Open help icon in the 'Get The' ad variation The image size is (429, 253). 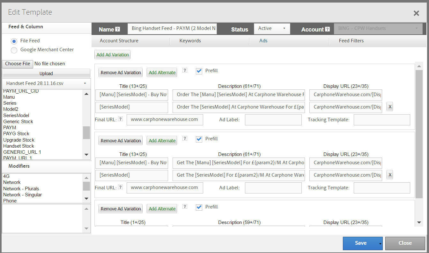[185, 138]
